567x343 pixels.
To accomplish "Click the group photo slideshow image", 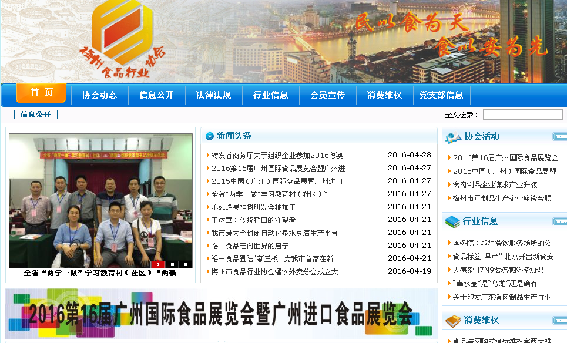I will click(x=100, y=200).
